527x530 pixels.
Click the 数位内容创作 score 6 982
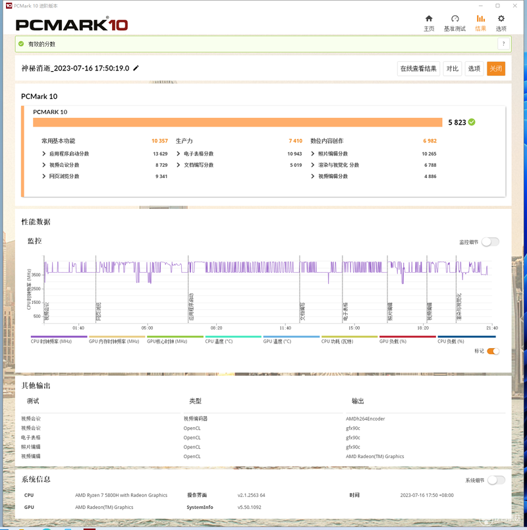(430, 140)
